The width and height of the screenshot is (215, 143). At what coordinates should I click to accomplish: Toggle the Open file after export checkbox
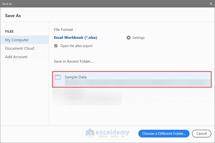(x=56, y=46)
